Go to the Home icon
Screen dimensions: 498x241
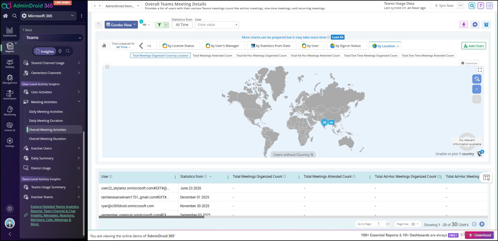[x=6, y=16]
